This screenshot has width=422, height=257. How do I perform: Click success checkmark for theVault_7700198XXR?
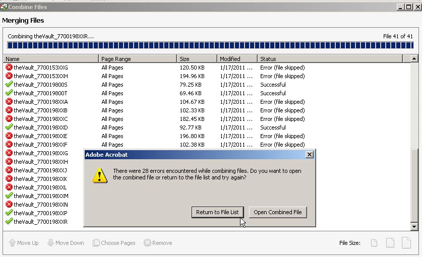tap(9, 221)
